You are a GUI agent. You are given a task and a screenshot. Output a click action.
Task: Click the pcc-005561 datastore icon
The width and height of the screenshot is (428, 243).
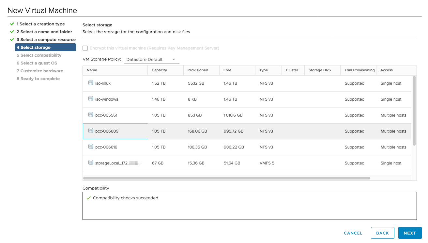point(91,115)
